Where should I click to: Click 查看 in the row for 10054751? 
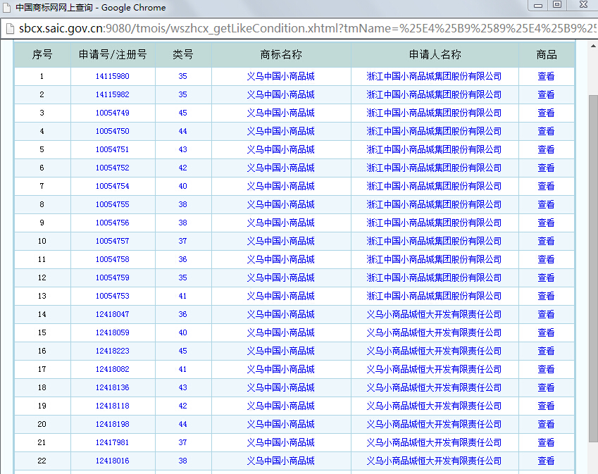tap(546, 149)
